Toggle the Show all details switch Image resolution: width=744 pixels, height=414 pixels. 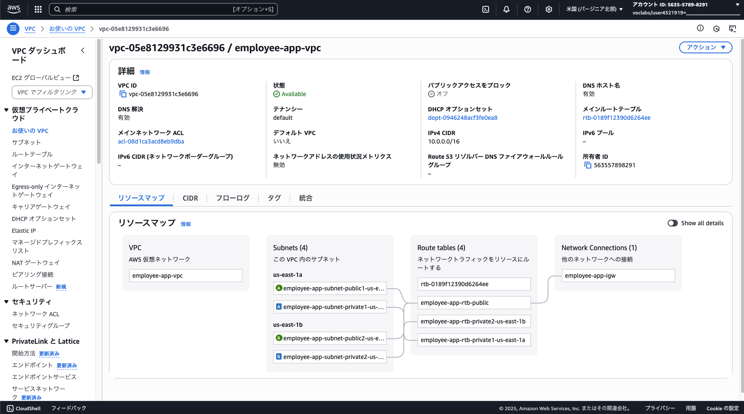coord(673,223)
